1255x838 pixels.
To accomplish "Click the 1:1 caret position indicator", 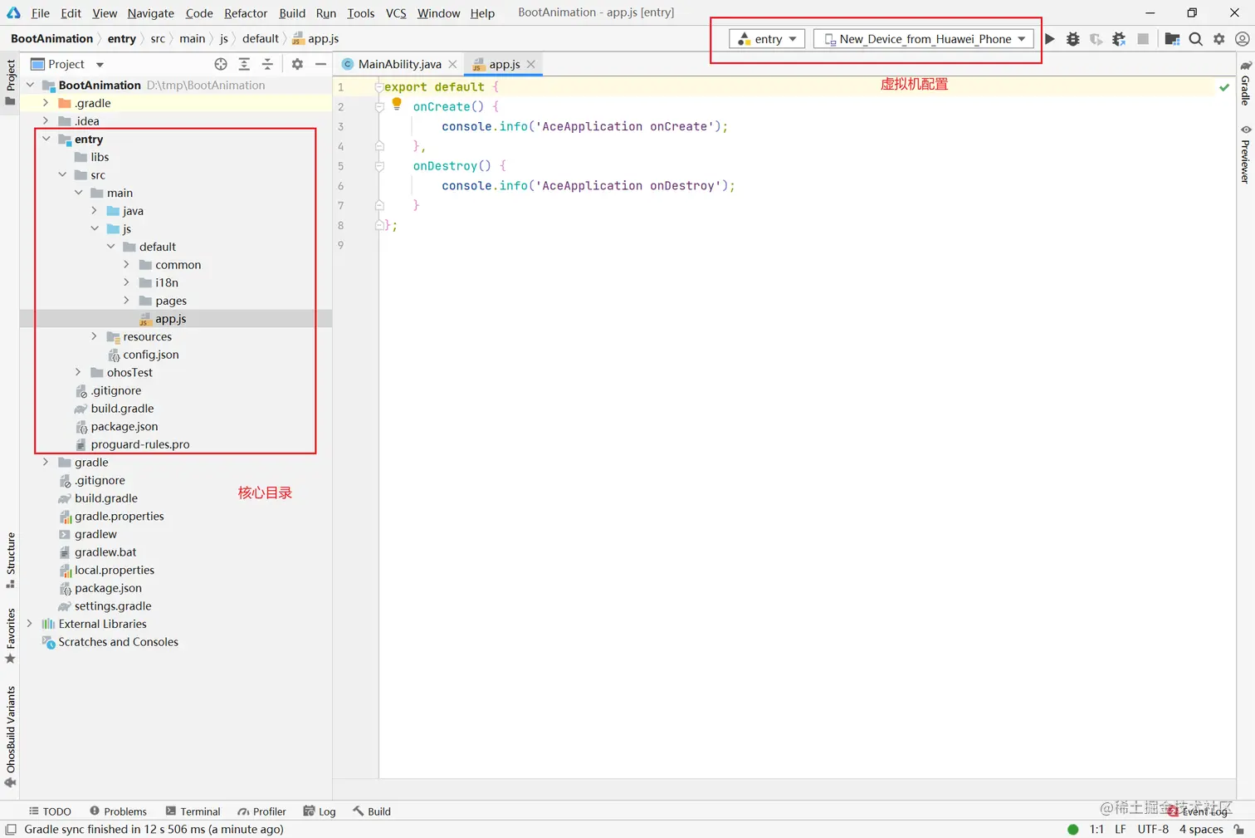I will pos(1096,829).
